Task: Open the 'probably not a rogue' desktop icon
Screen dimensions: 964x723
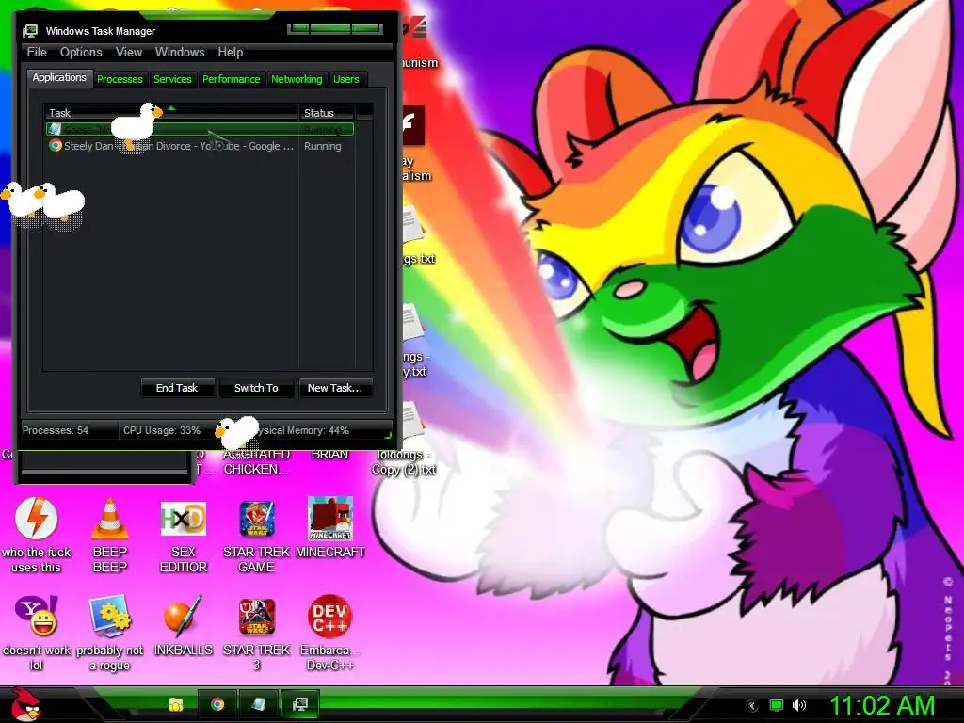Action: (x=109, y=616)
